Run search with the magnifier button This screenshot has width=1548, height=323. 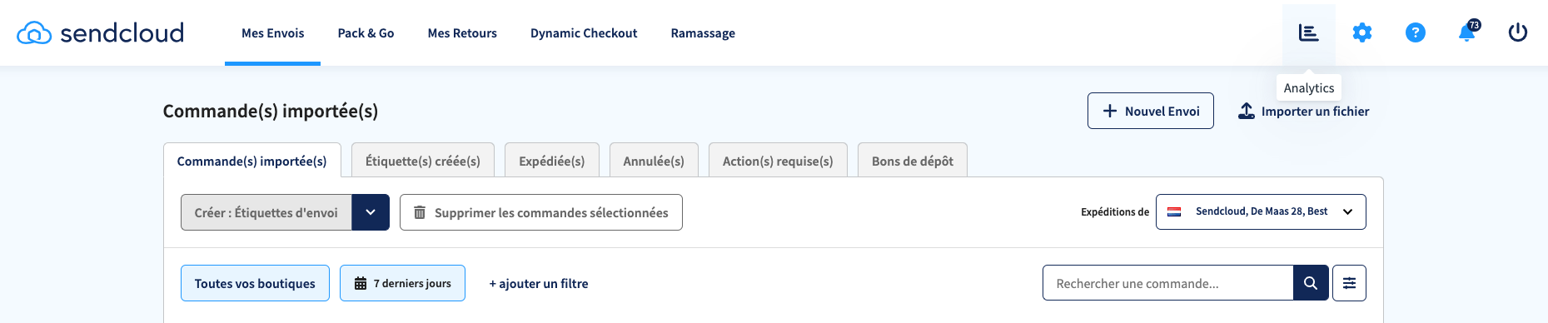[1311, 283]
